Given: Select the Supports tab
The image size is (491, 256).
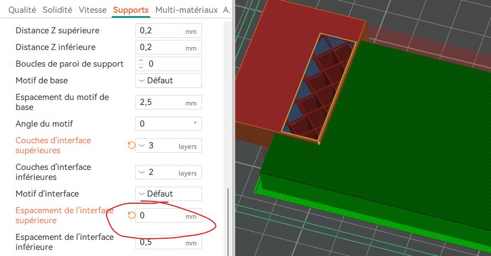Looking at the screenshot, I should [131, 10].
